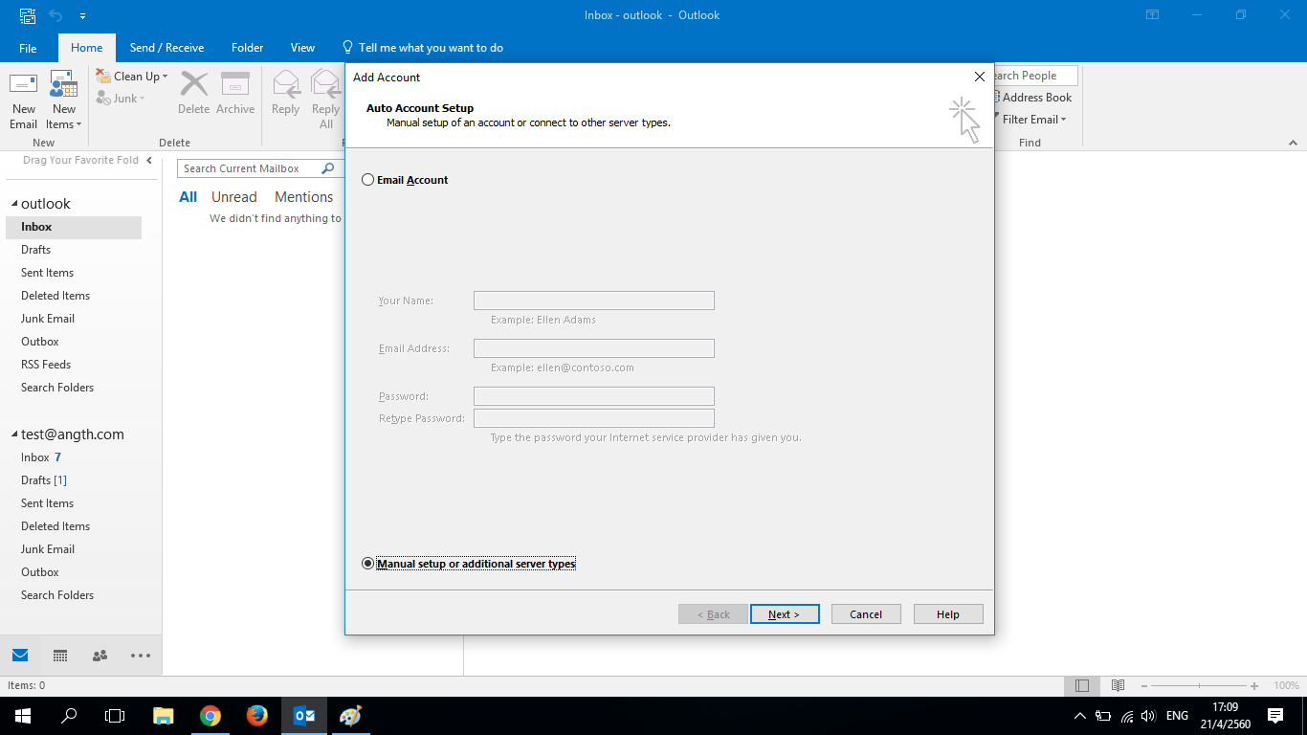The height and width of the screenshot is (735, 1307).
Task: Click Next in Add Account dialog
Action: [784, 614]
